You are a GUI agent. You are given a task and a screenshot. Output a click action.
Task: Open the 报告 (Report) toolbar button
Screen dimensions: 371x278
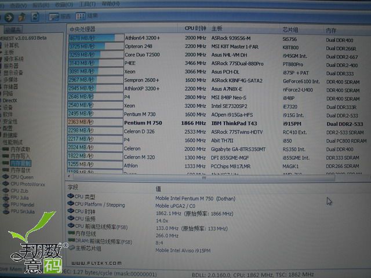[x=60, y=17]
